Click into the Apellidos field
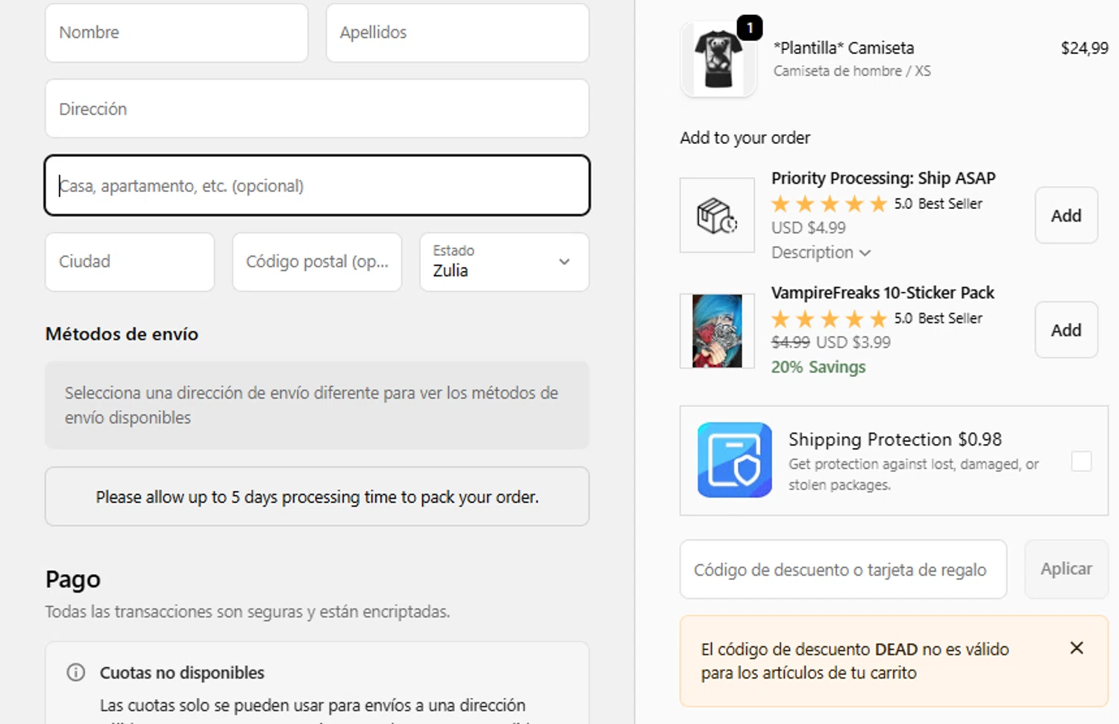The image size is (1119, 724). pyautogui.click(x=457, y=33)
